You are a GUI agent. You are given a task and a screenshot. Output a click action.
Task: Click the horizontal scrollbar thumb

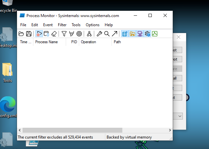(72, 130)
